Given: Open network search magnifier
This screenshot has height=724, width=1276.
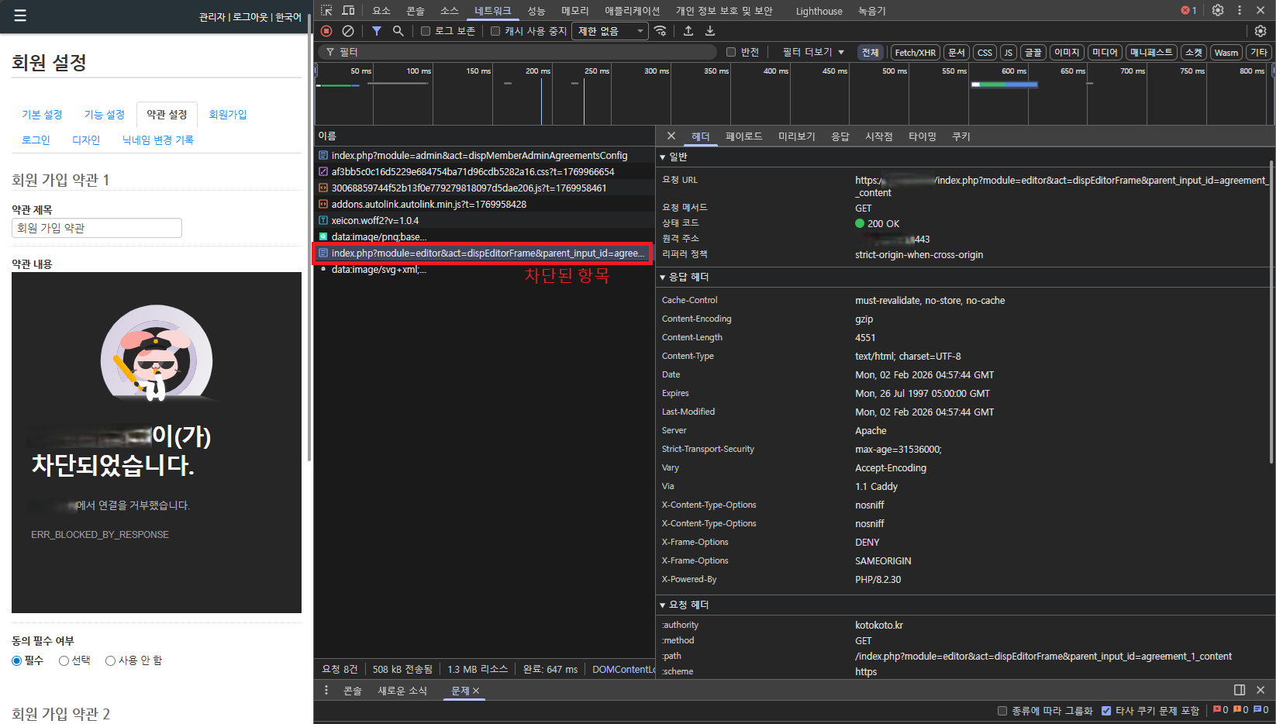Looking at the screenshot, I should click(398, 31).
